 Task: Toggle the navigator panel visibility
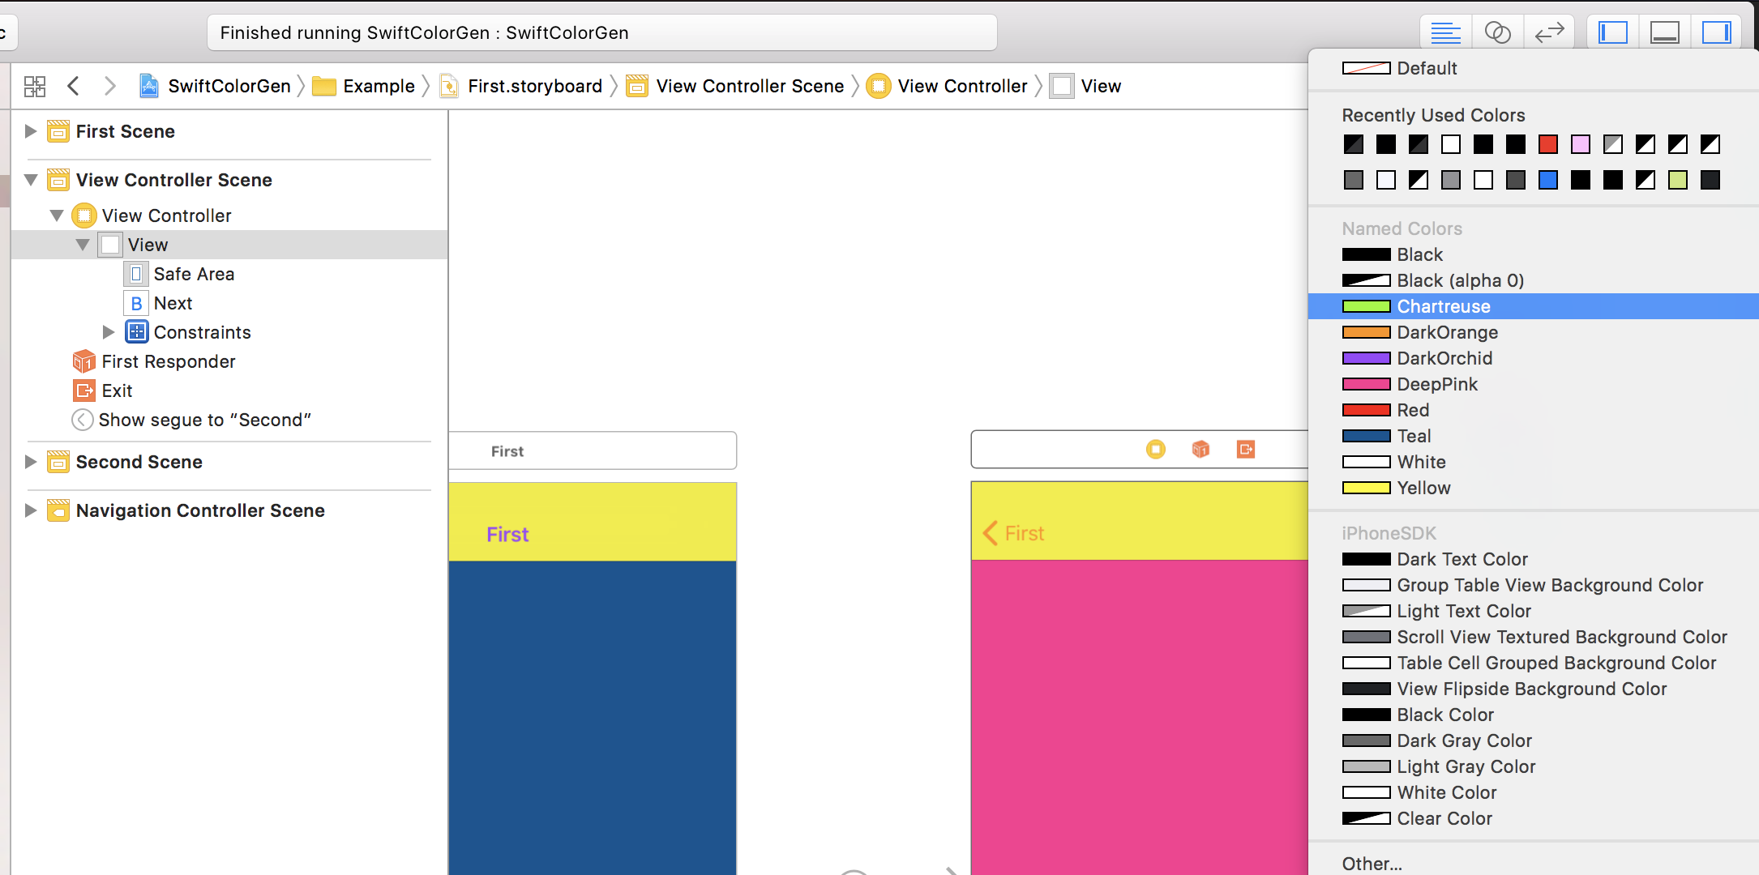tap(1612, 32)
